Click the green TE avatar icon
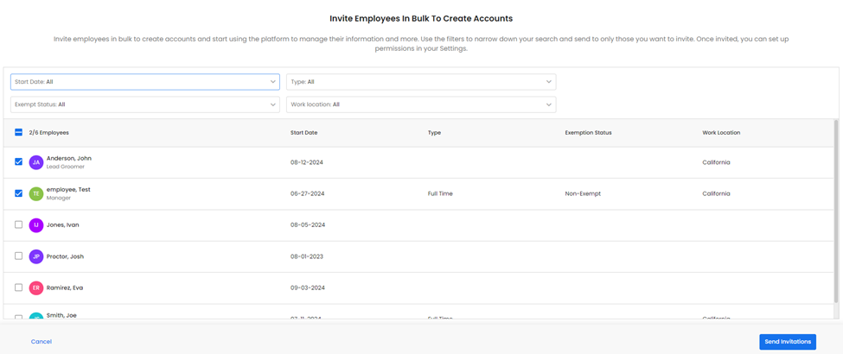The width and height of the screenshot is (843, 354). [36, 194]
